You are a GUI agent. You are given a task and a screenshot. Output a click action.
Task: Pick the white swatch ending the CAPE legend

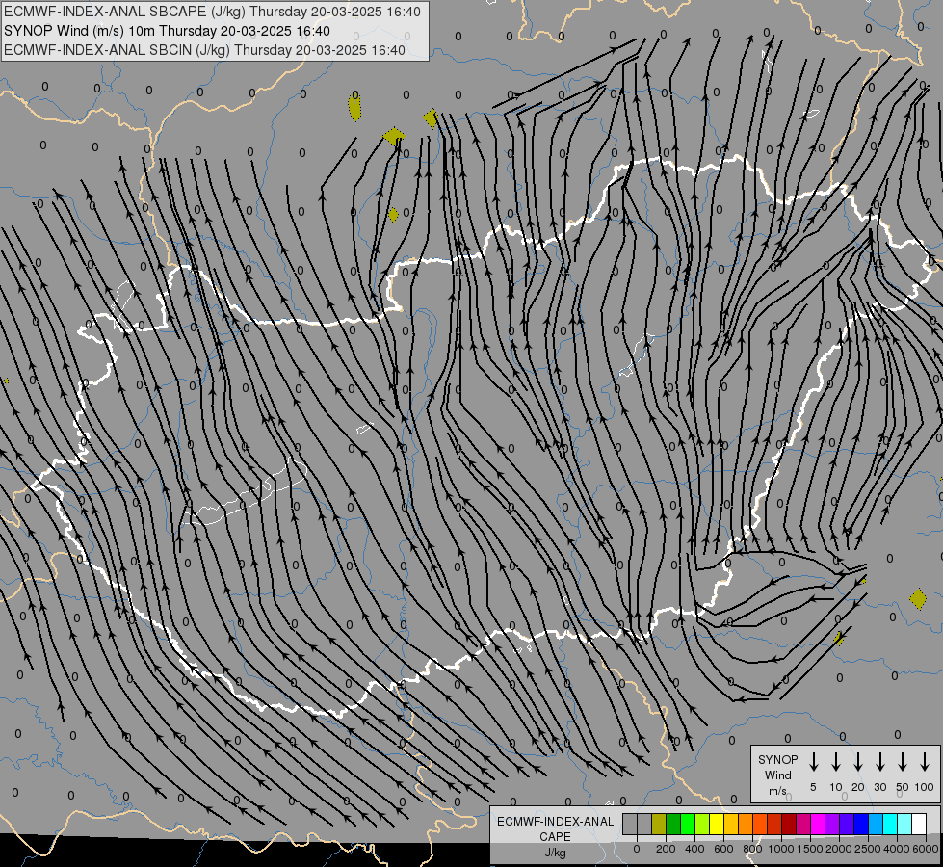[x=918, y=824]
